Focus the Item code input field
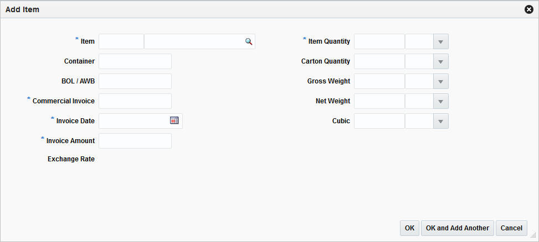This screenshot has height=242, width=539. (121, 41)
